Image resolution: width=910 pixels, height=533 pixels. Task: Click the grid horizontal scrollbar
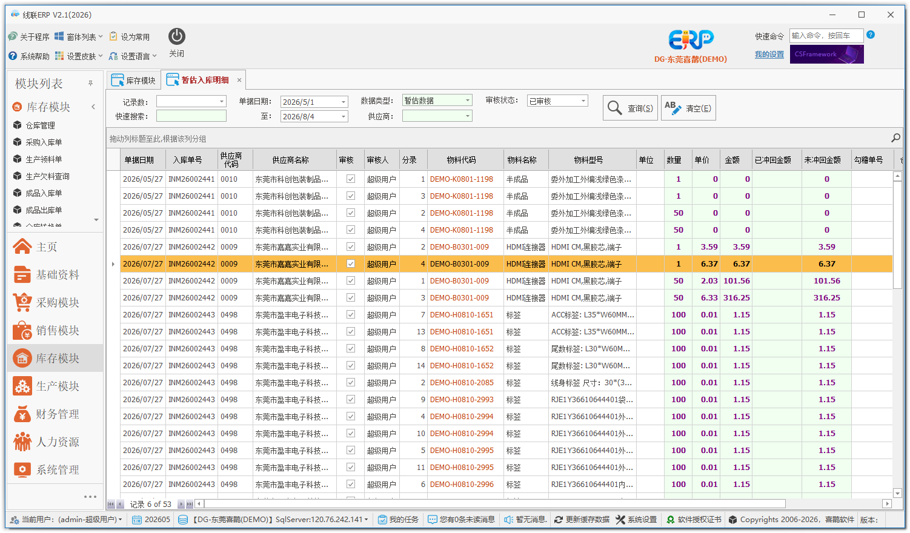(494, 504)
